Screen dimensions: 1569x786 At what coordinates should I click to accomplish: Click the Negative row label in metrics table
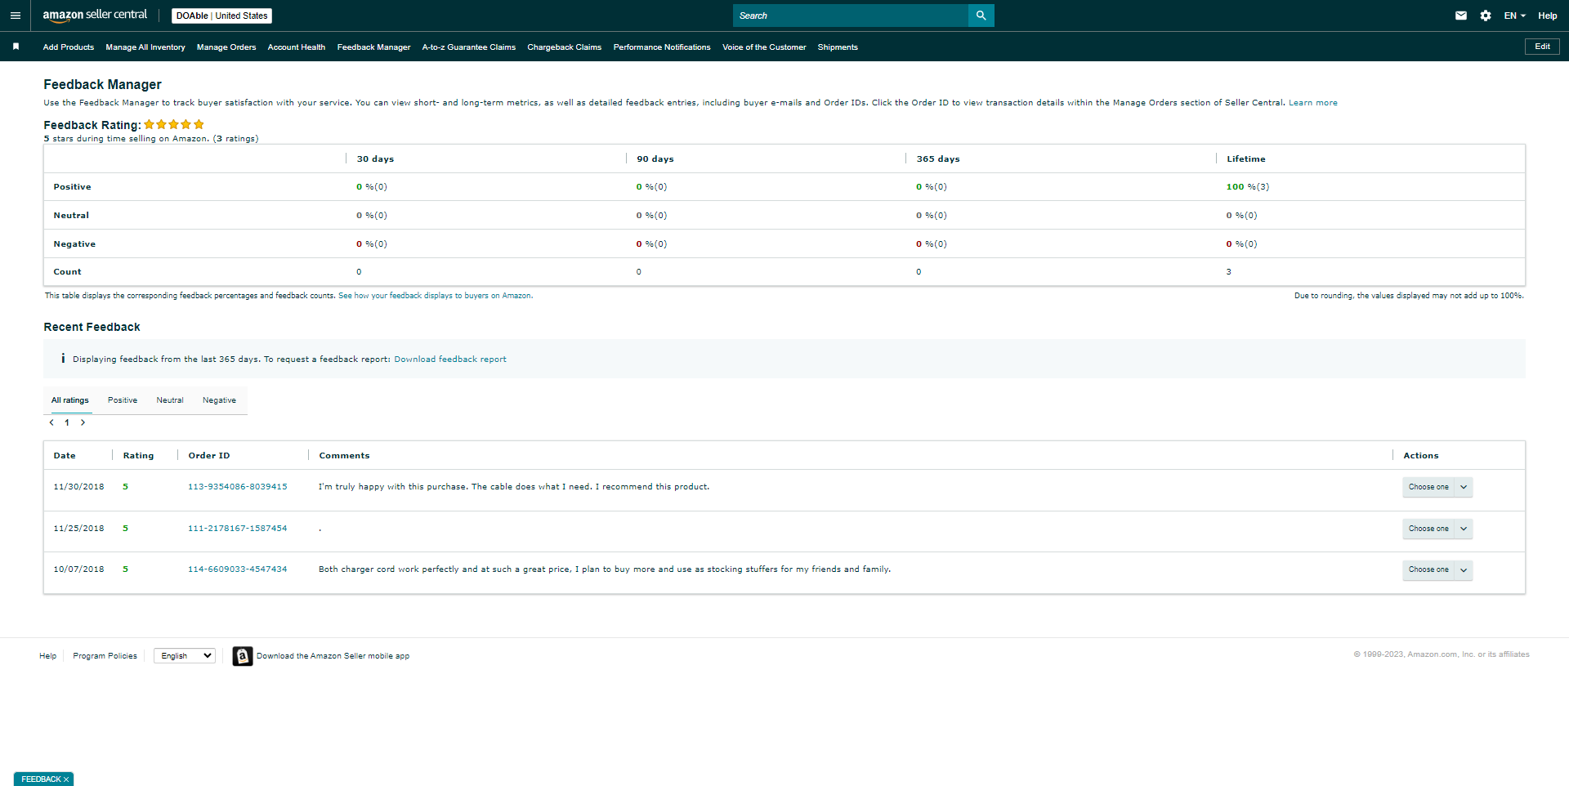[74, 244]
